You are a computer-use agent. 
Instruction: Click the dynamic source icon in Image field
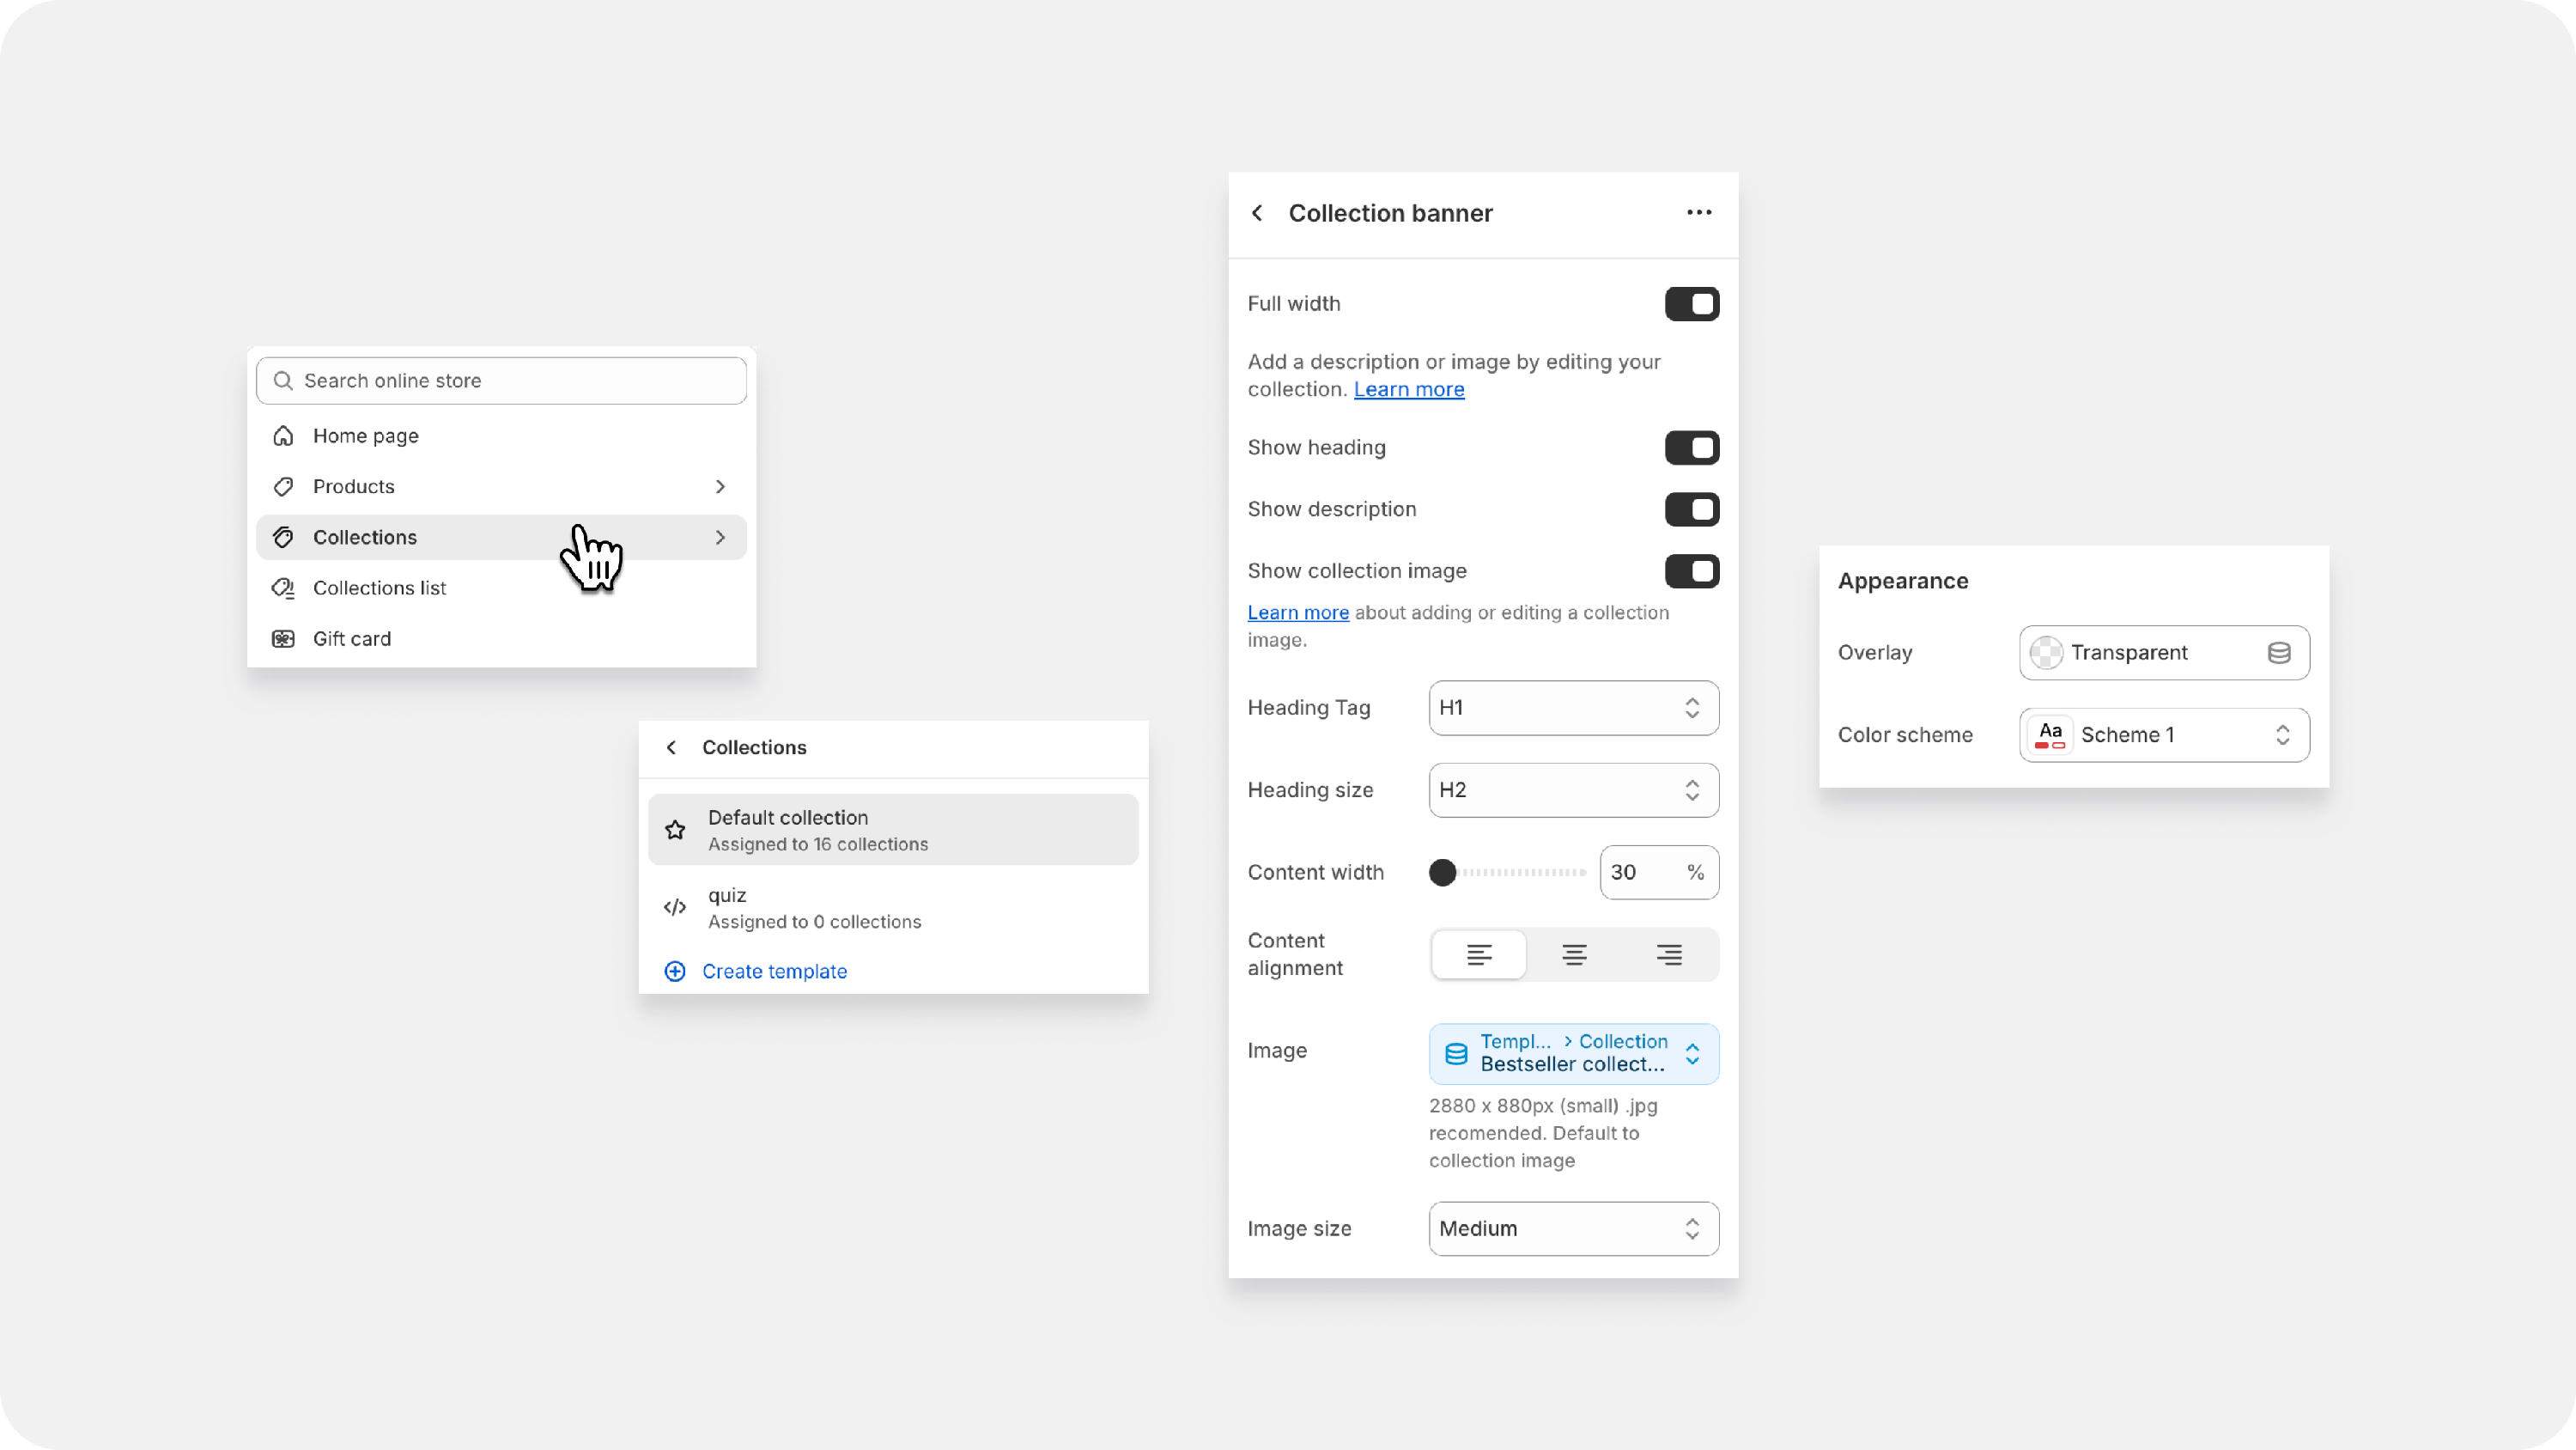pos(1457,1054)
